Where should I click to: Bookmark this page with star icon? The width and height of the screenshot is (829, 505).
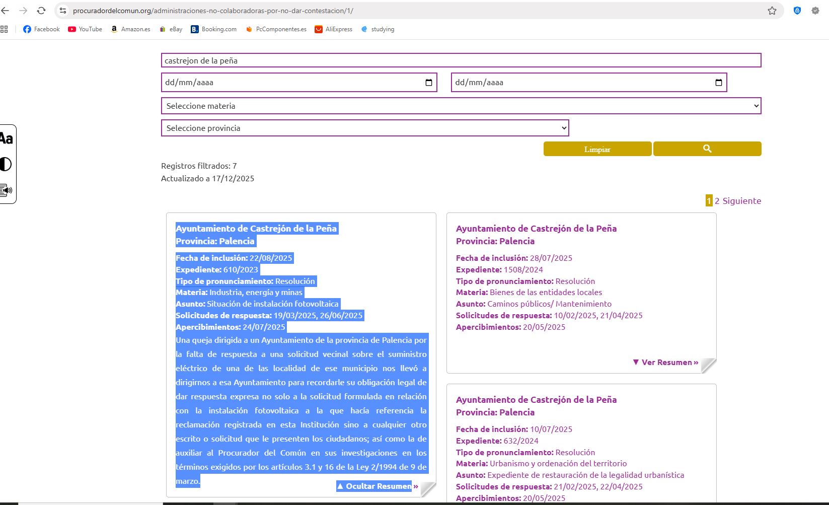(x=772, y=11)
